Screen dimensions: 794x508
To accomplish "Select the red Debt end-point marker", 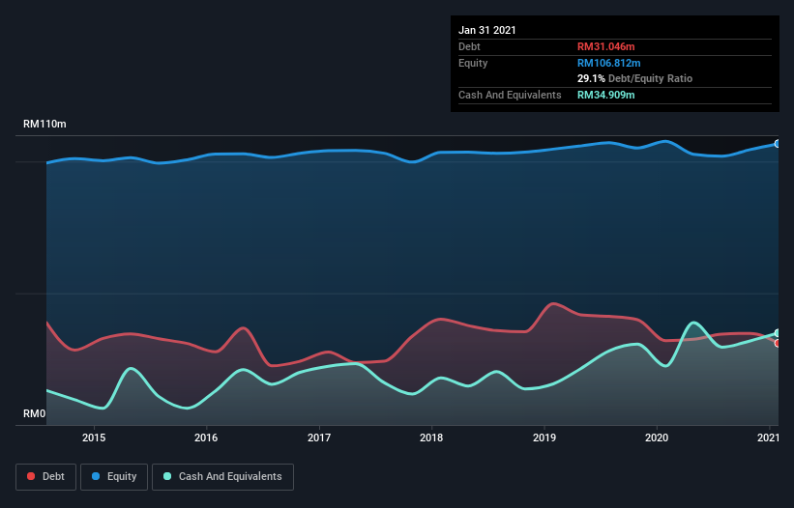I will click(778, 343).
